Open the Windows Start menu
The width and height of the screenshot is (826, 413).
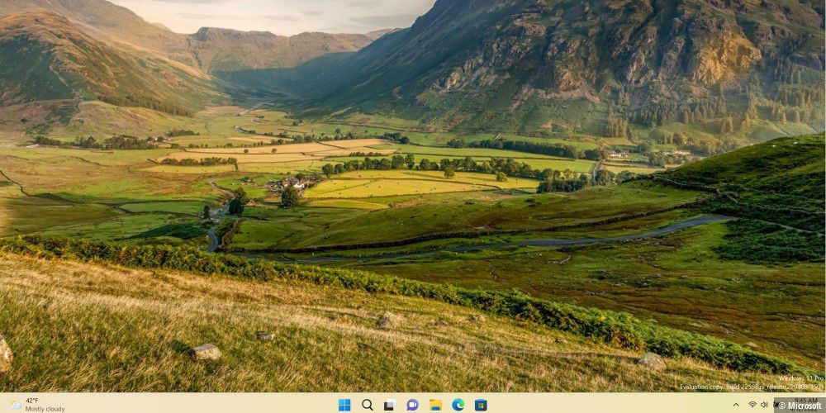pos(344,405)
